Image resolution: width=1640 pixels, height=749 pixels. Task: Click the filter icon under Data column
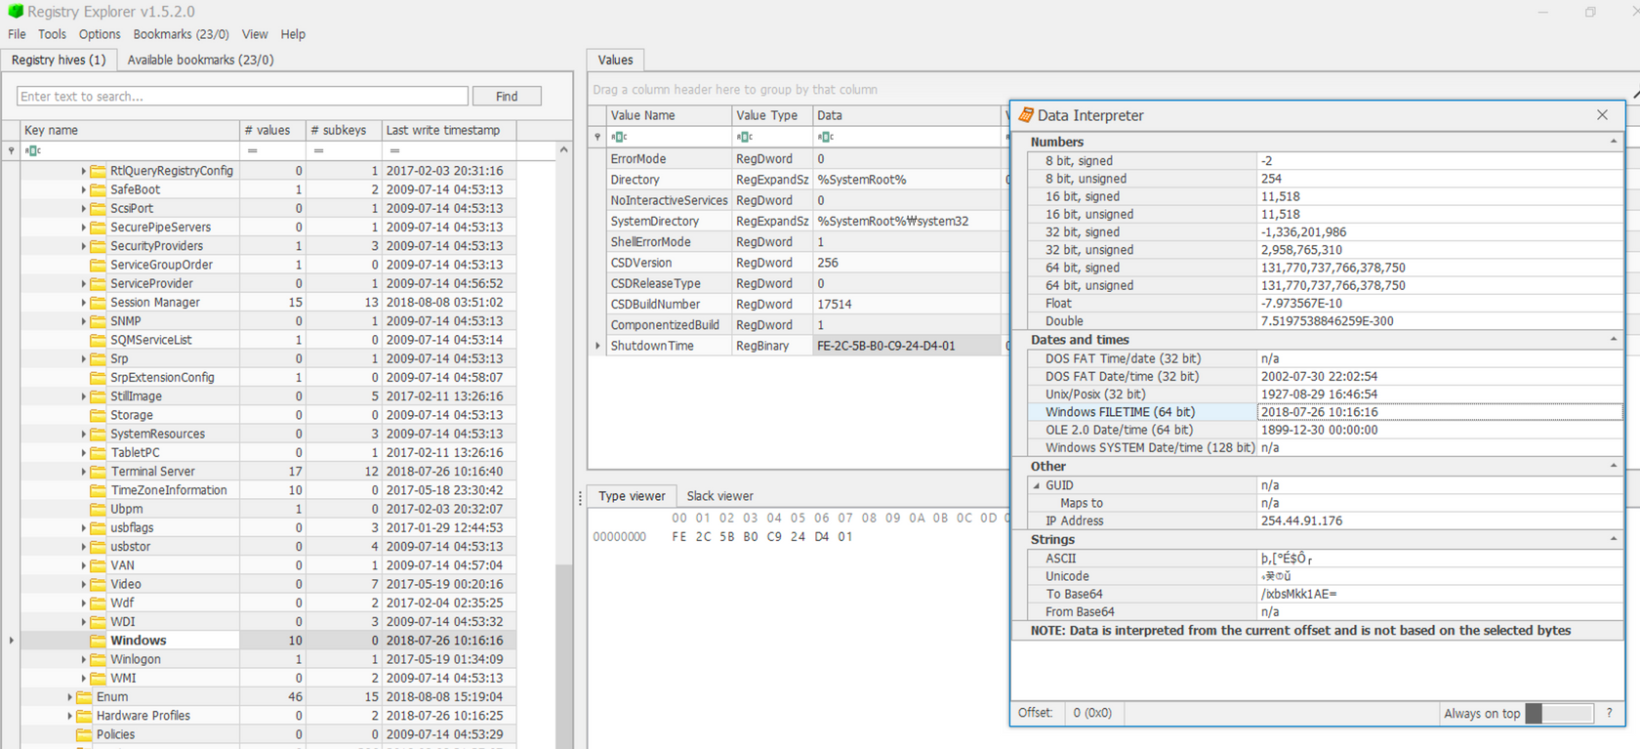pos(826,137)
